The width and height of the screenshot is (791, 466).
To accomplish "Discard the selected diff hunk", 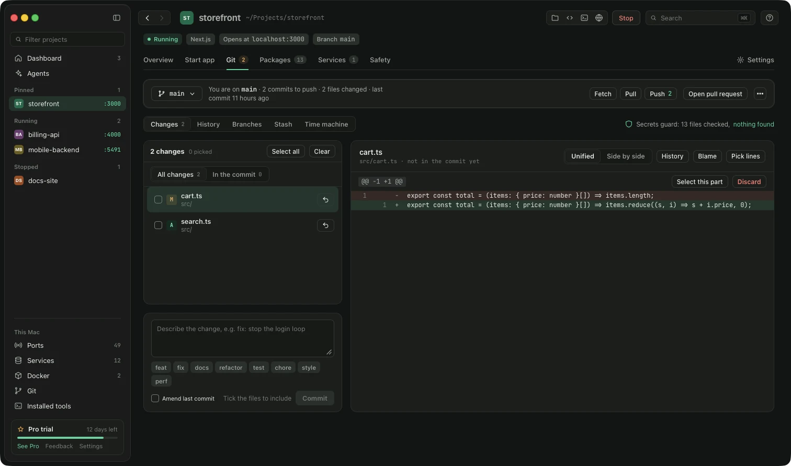I will tap(749, 182).
